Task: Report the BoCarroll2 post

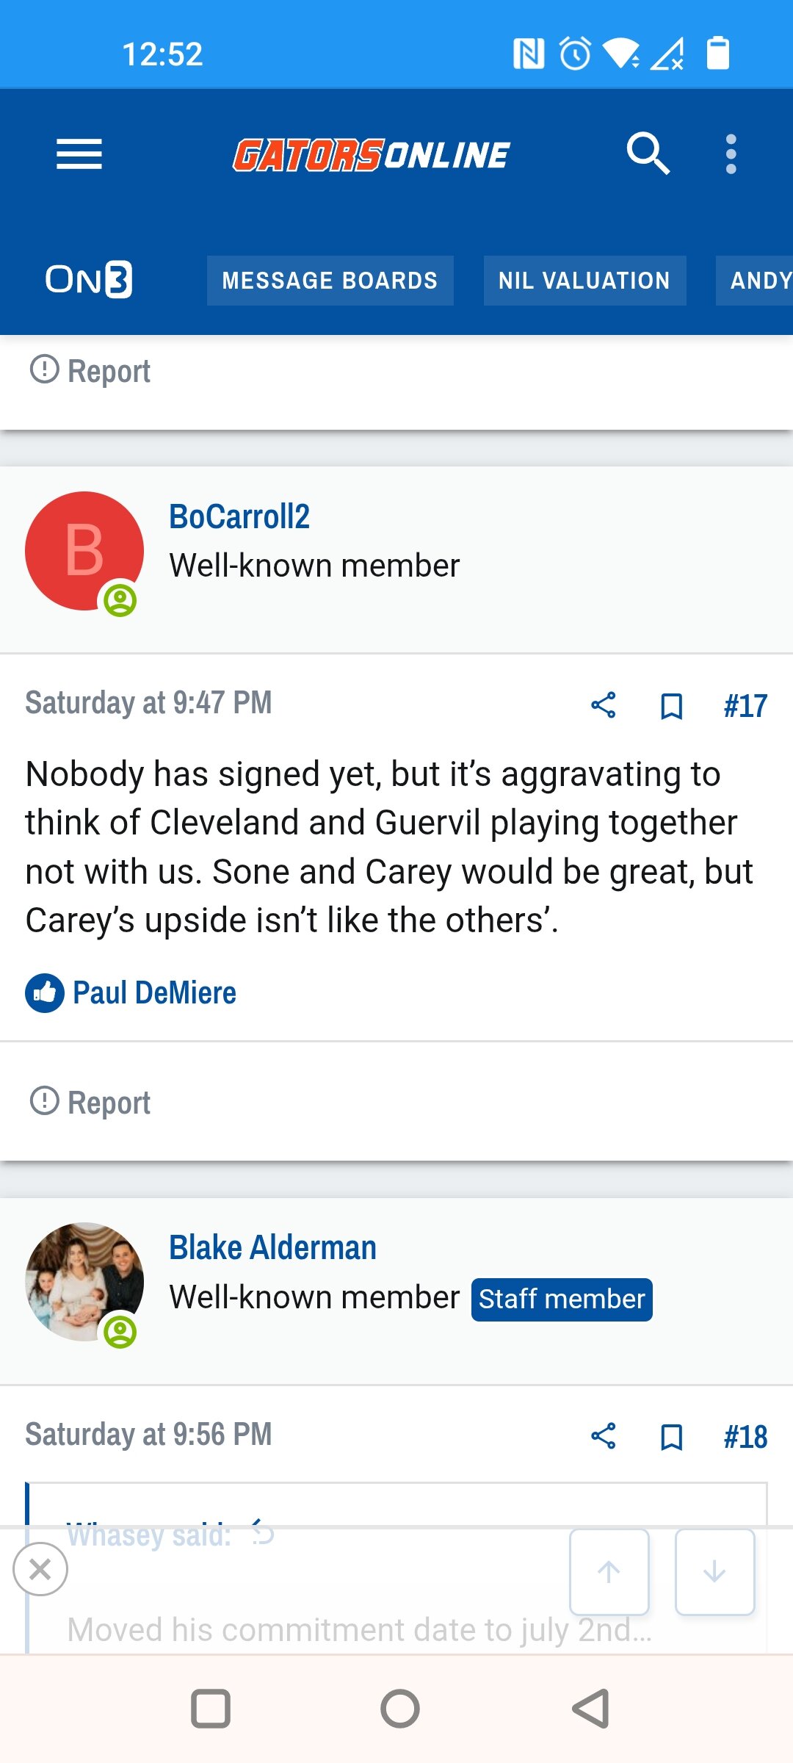Action: (90, 1102)
